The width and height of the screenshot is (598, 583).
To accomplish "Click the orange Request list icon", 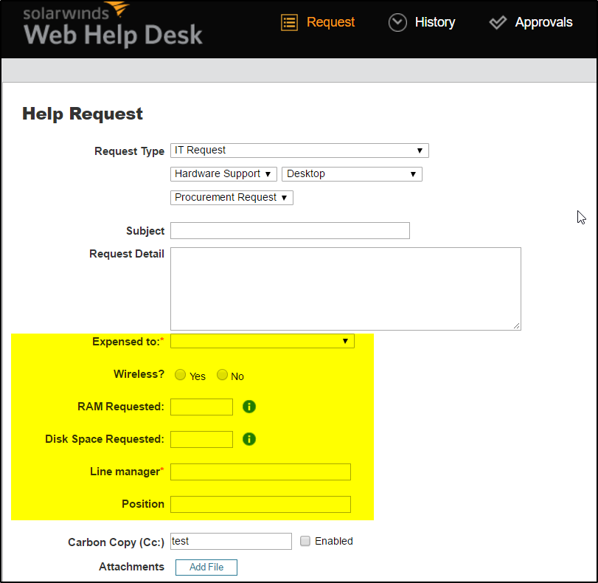I will point(289,22).
